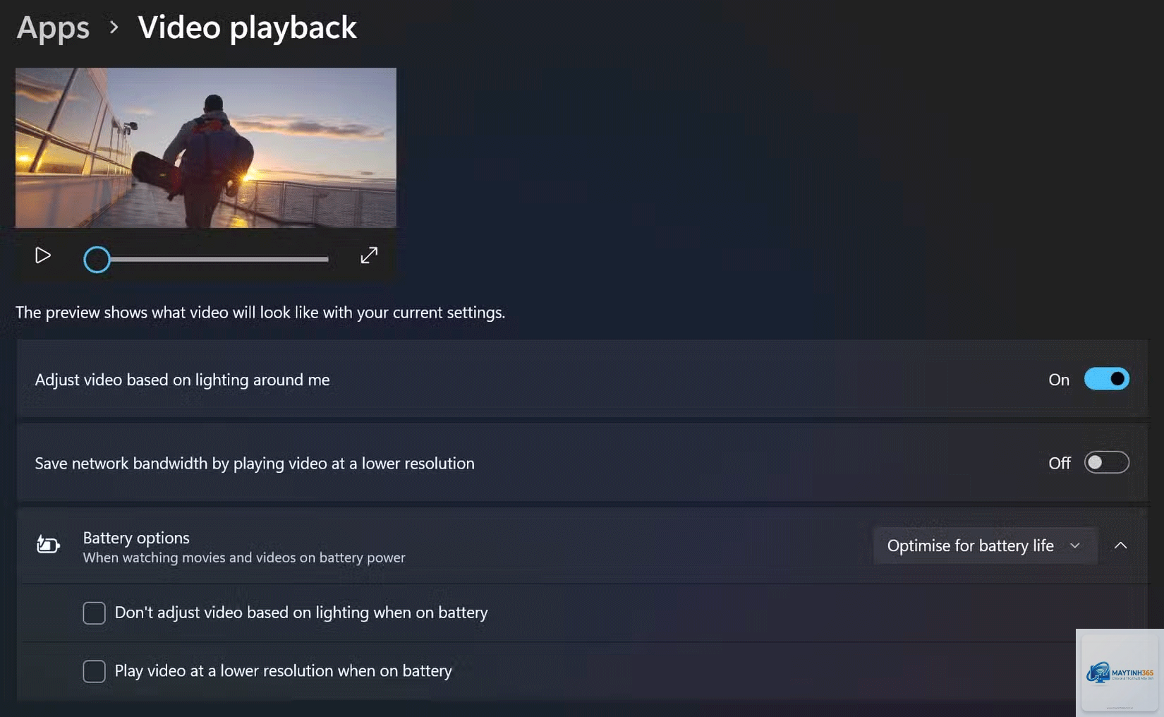Play the preview video

pos(43,255)
